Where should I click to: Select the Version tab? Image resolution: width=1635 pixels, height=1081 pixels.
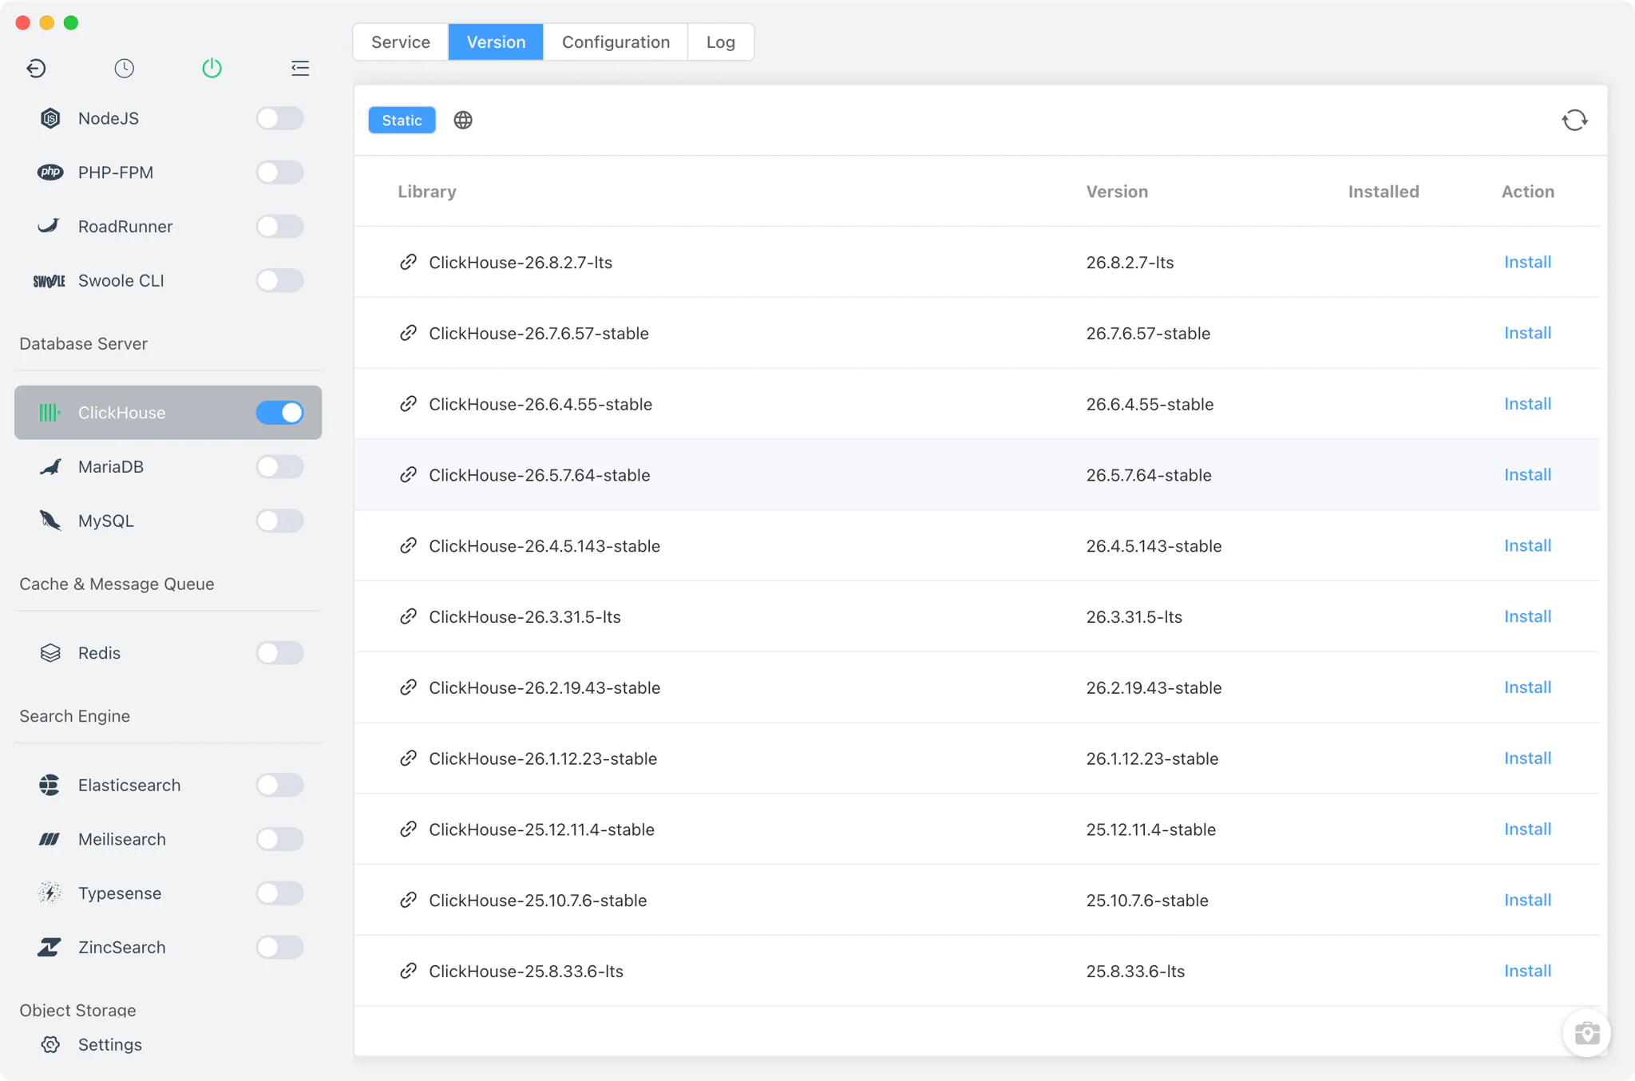tap(496, 42)
